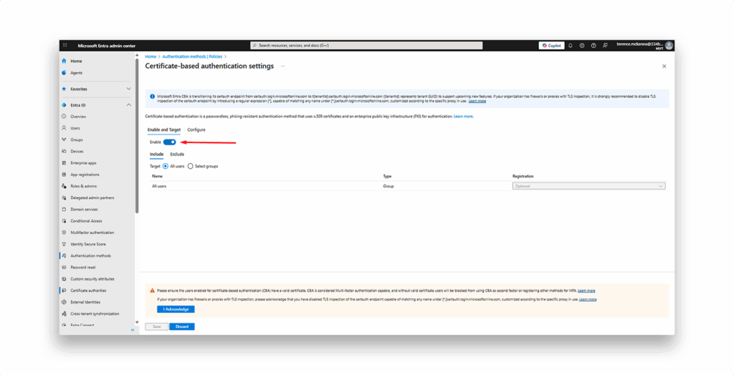Click the Entra ID diamond icon
This screenshot has height=375, width=734.
[x=64, y=105]
